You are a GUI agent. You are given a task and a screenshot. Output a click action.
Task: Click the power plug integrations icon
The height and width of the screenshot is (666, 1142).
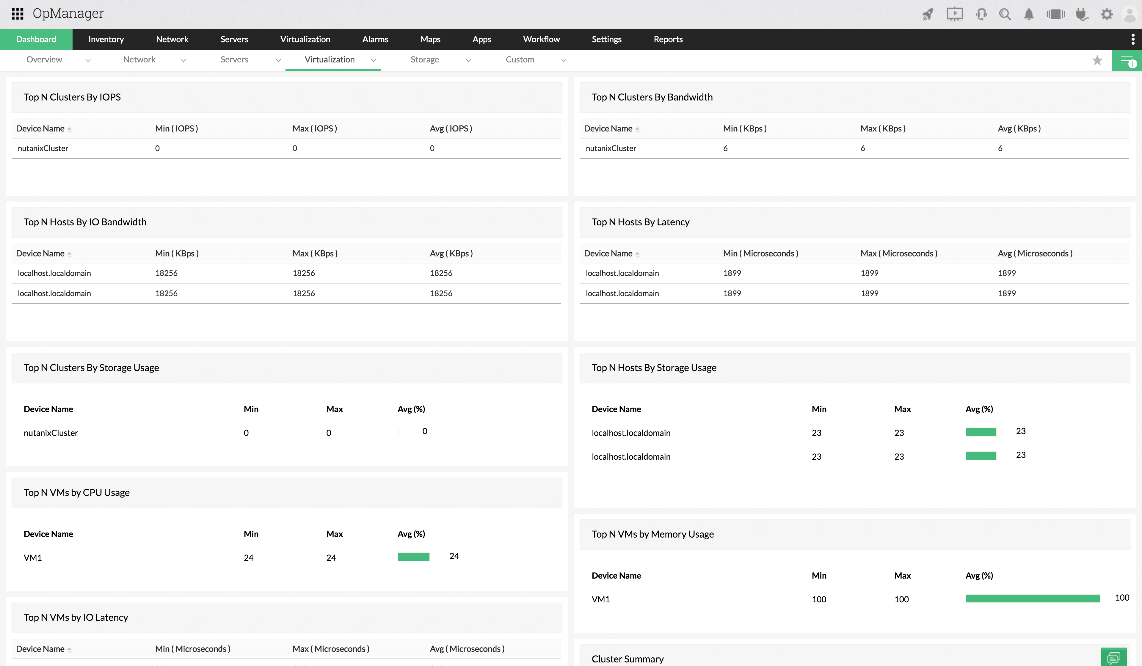coord(1082,14)
